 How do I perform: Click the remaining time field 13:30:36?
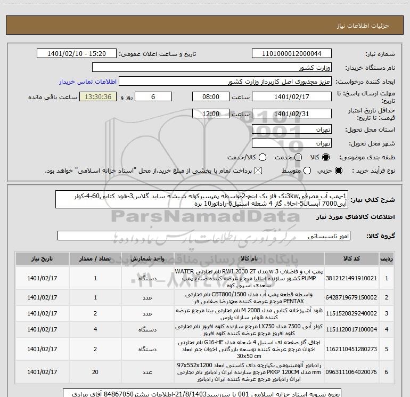(98, 96)
